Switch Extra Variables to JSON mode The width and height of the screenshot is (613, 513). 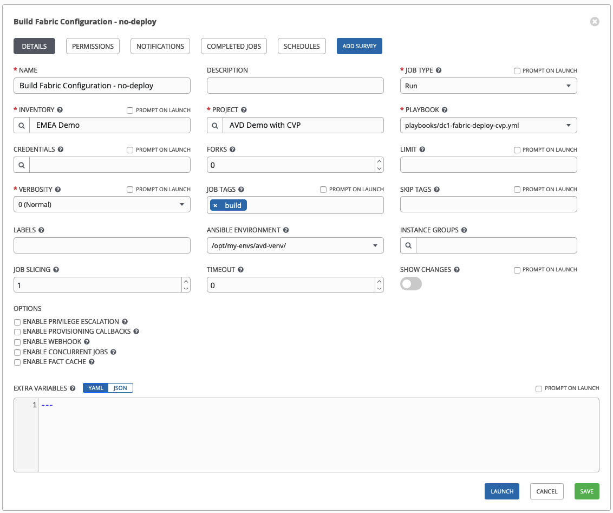coord(120,388)
